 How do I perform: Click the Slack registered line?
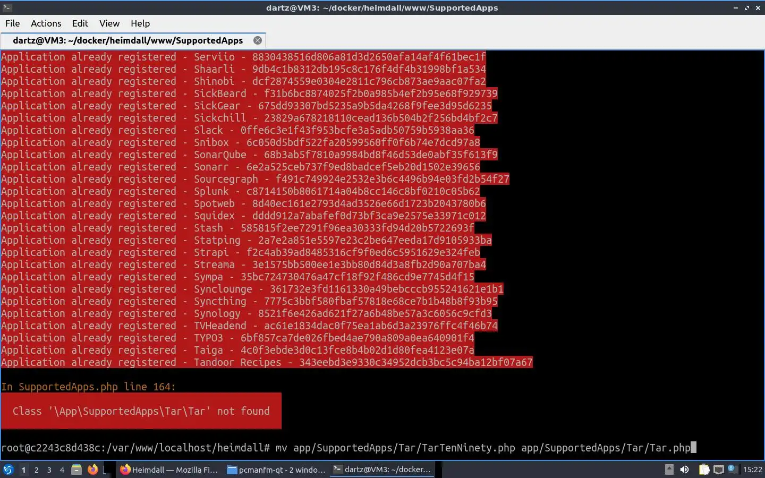point(237,130)
